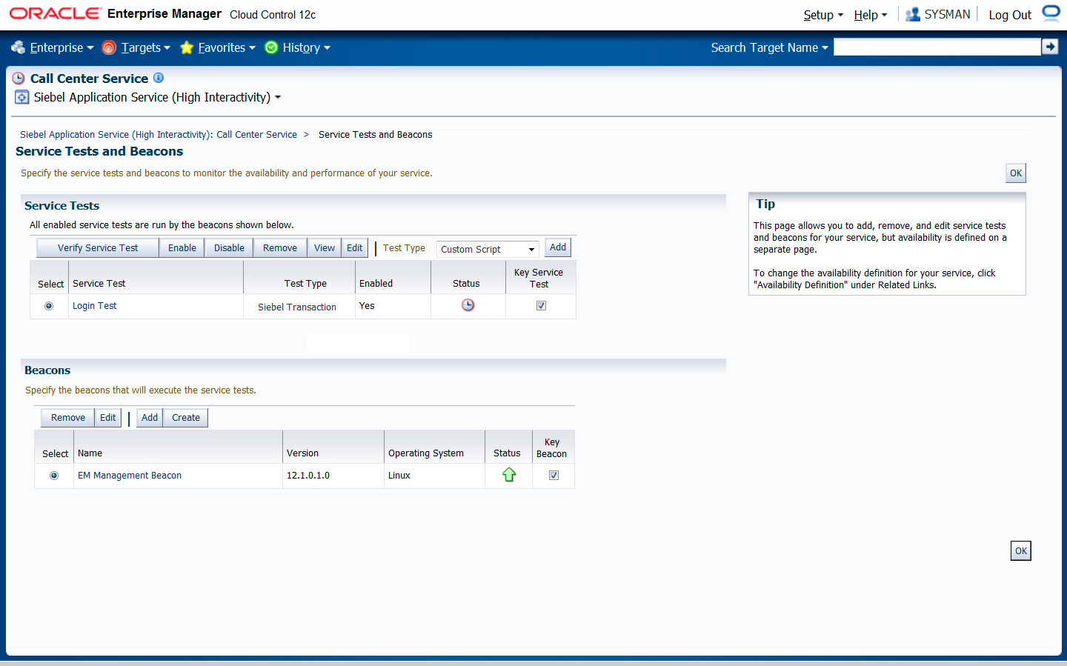Viewport: 1067px width, 666px height.
Task: Click the service tests Enable button
Action: coord(182,248)
